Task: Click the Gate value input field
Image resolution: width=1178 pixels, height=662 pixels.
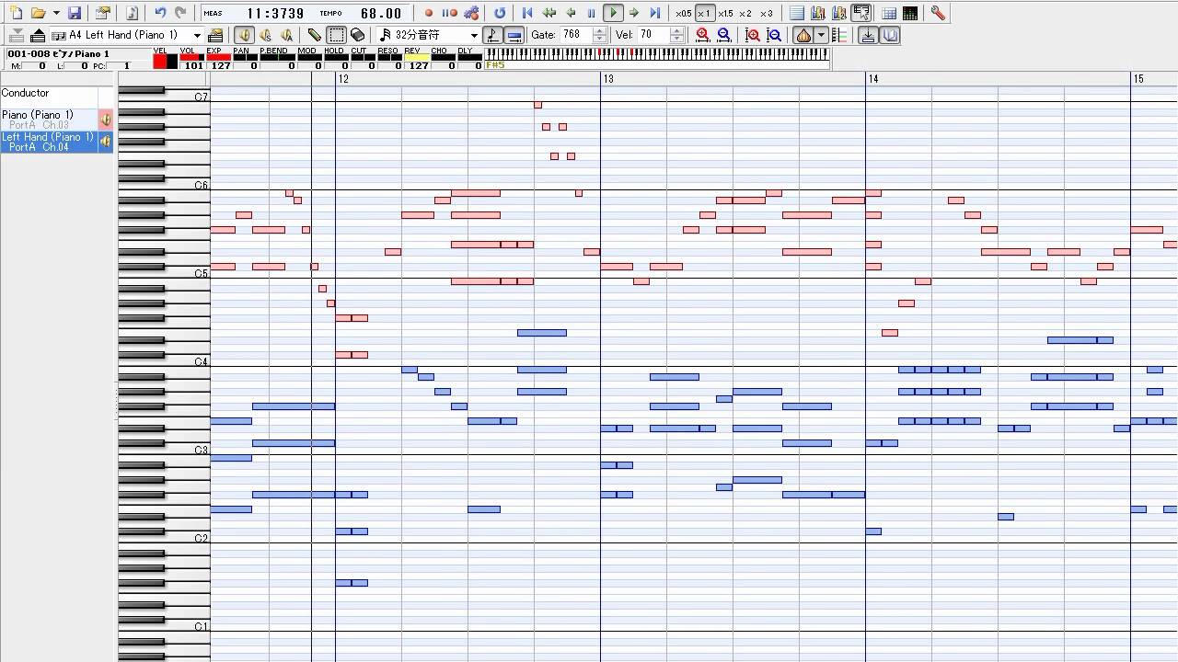Action: (x=574, y=35)
